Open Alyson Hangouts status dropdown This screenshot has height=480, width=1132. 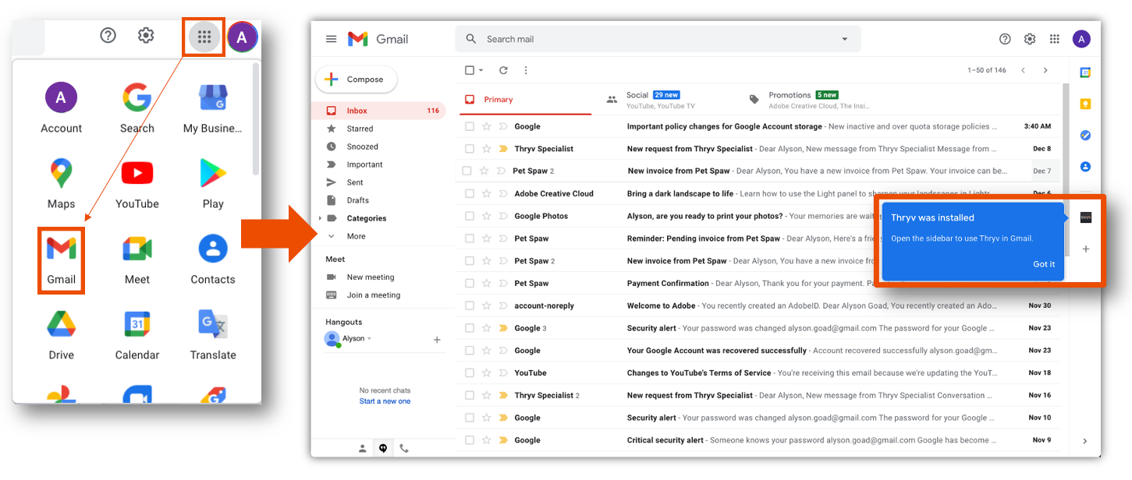[369, 339]
